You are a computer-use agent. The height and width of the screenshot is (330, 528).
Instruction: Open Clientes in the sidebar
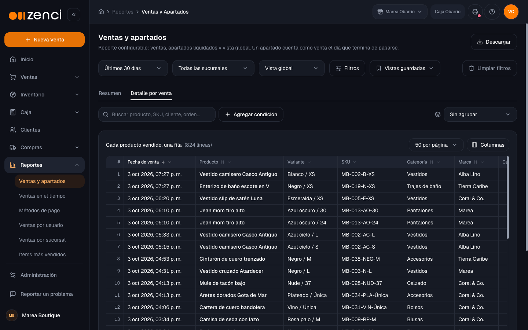[x=44, y=130]
